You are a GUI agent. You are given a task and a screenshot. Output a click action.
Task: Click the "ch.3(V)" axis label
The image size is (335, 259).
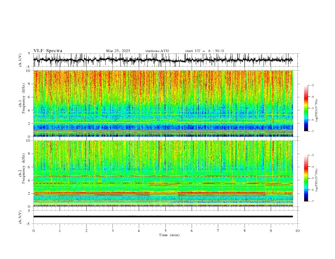[20, 217]
